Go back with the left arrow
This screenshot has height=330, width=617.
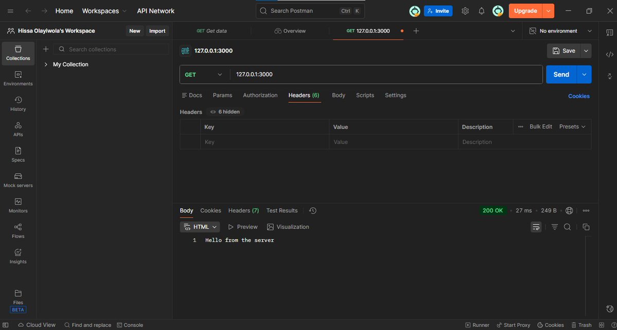click(28, 11)
